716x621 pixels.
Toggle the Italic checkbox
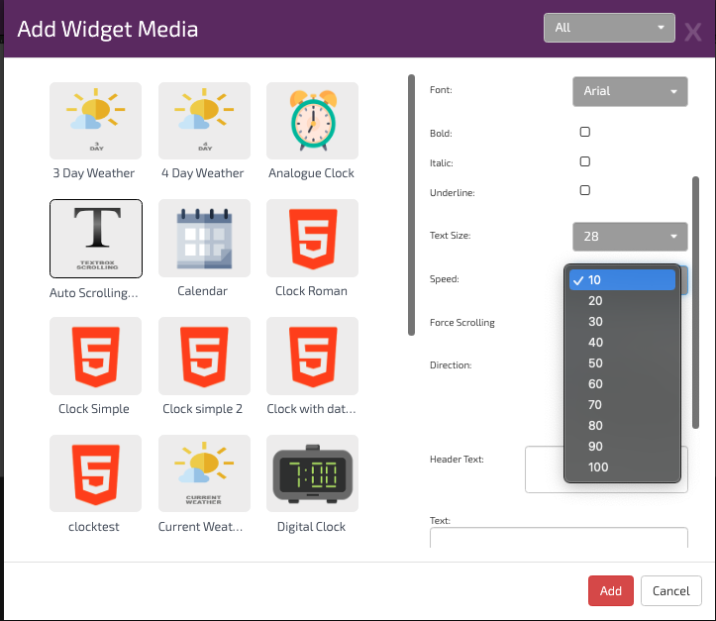584,161
